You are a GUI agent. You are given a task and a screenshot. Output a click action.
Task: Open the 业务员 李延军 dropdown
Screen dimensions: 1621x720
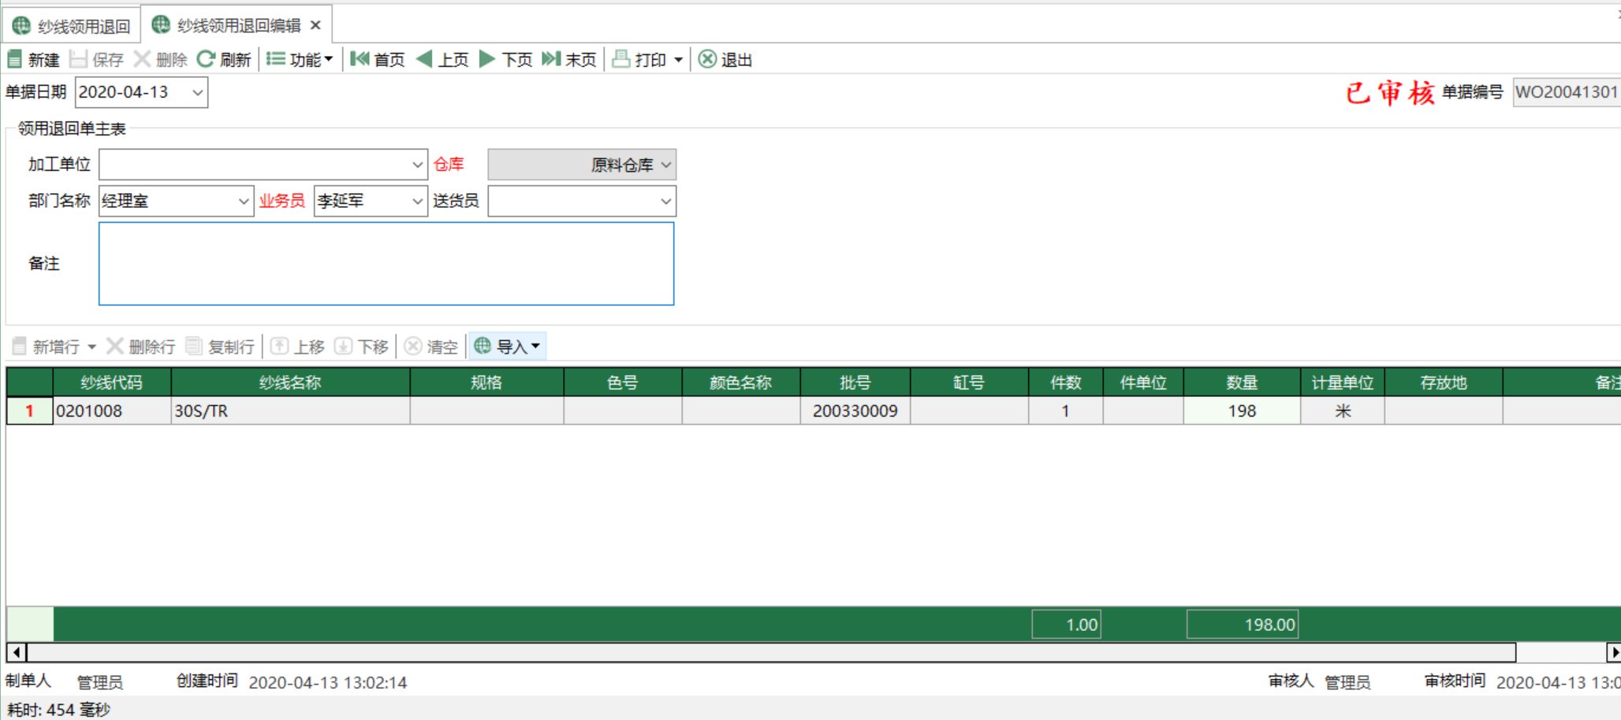[417, 201]
